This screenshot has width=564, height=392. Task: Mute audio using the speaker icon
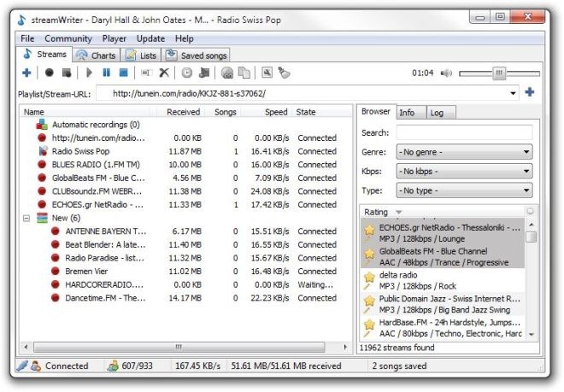446,73
